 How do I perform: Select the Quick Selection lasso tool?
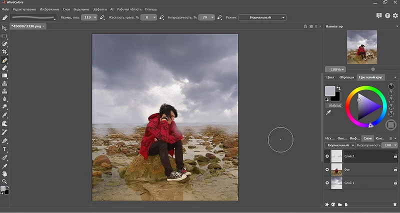4,44
